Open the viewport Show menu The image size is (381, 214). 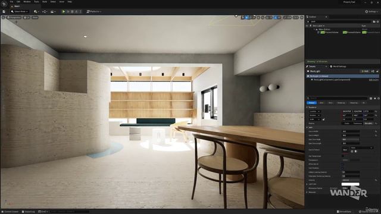35,17
